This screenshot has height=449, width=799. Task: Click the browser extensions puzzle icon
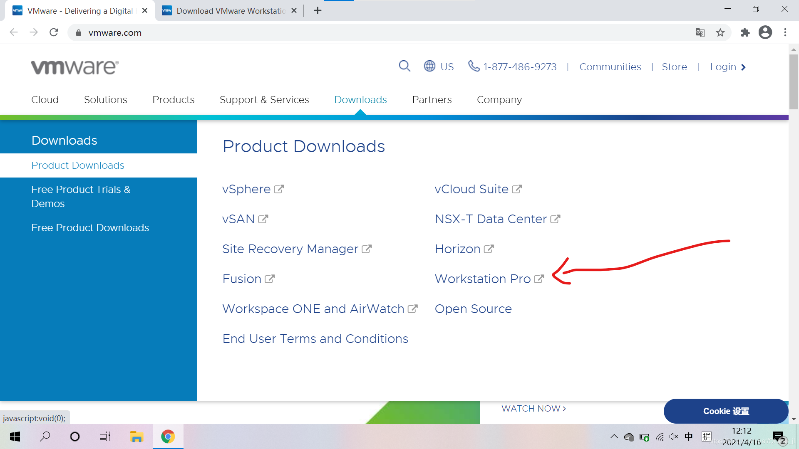coord(745,33)
